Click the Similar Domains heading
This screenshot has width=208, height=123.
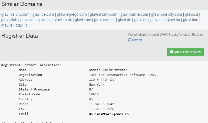pos(22,4)
